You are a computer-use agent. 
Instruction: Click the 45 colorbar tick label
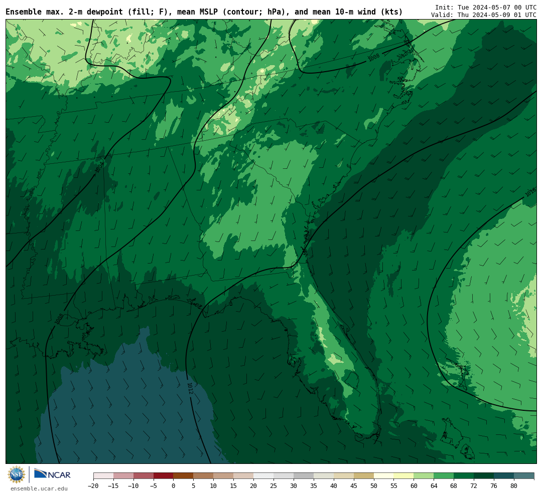click(354, 485)
